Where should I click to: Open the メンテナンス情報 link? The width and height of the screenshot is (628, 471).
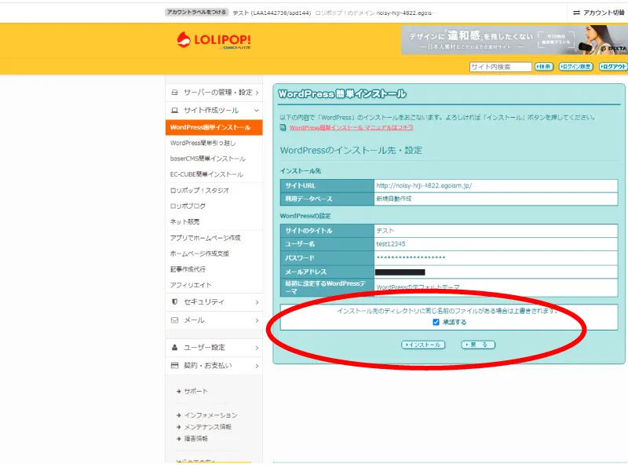pos(208,427)
